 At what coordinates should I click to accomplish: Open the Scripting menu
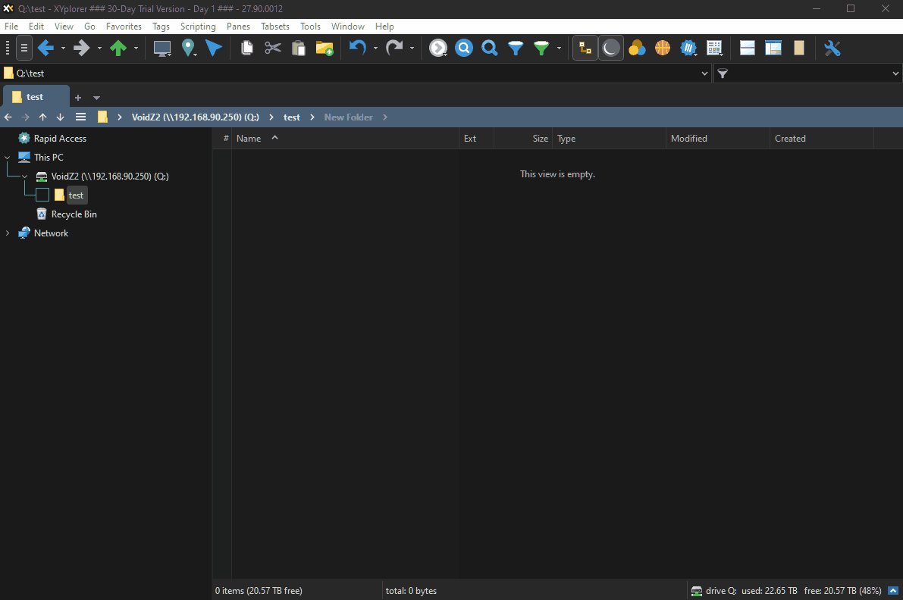[197, 26]
